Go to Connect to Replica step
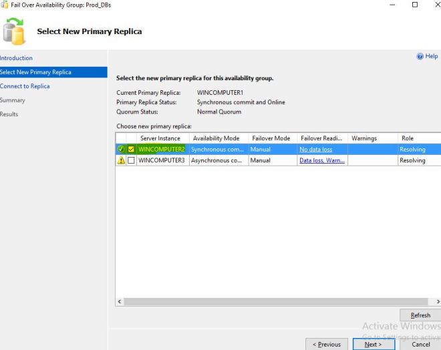 pos(25,86)
